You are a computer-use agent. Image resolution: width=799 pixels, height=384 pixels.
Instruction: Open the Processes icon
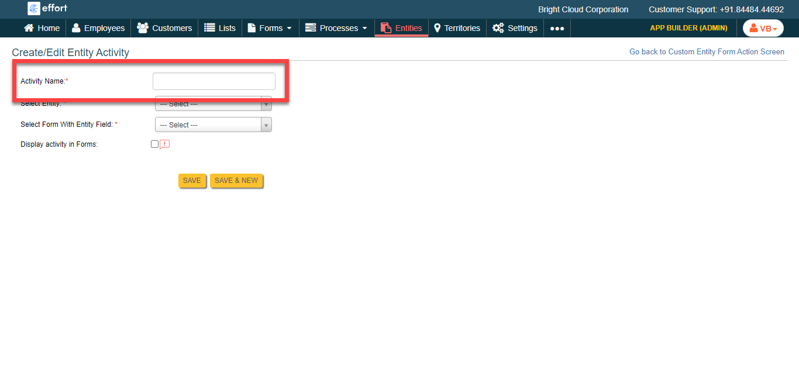[310, 27]
